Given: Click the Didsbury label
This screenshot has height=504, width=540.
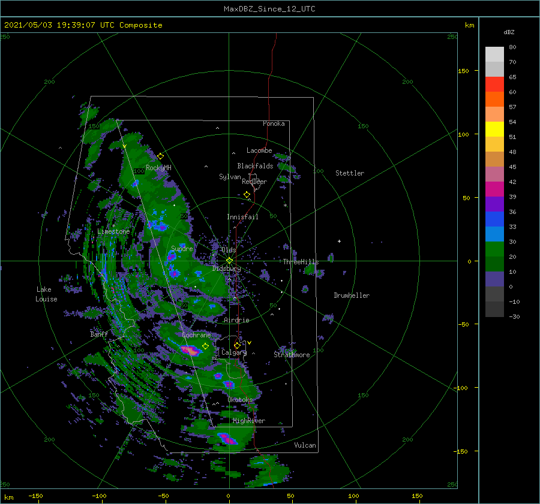Looking at the screenshot, I should (x=227, y=268).
